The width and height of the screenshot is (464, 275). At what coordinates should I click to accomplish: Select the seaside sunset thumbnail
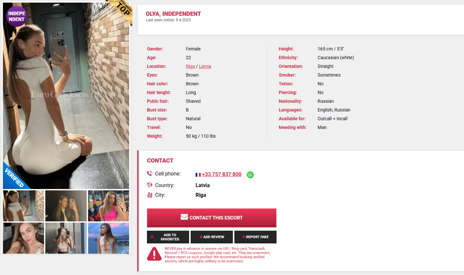[x=109, y=238]
